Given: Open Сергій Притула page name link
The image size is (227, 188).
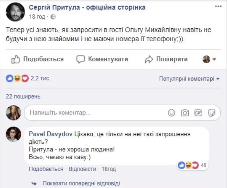Looking at the screenshot, I should (x=87, y=7).
